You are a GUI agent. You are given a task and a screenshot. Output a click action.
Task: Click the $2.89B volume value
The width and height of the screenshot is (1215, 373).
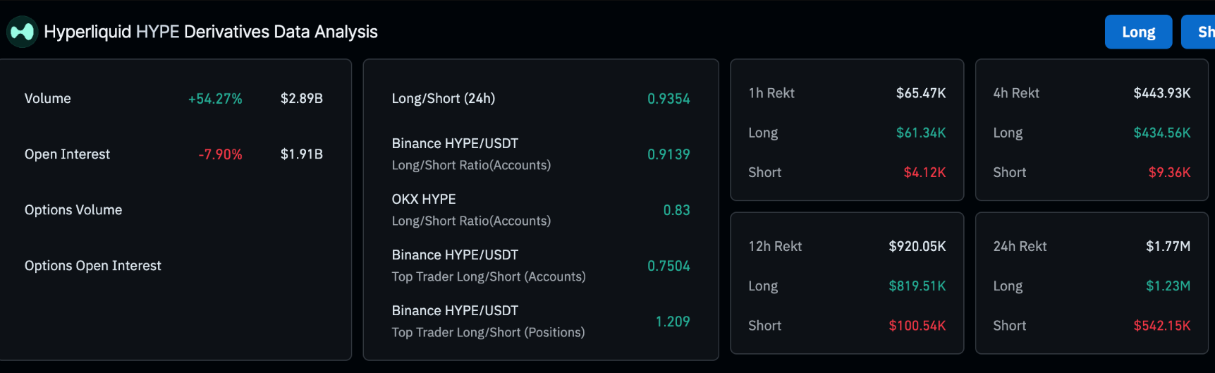(x=302, y=99)
